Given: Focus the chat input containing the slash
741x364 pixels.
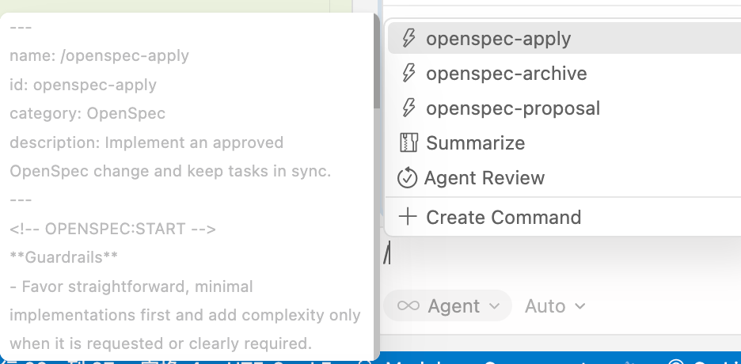Looking at the screenshot, I should pos(554,256).
